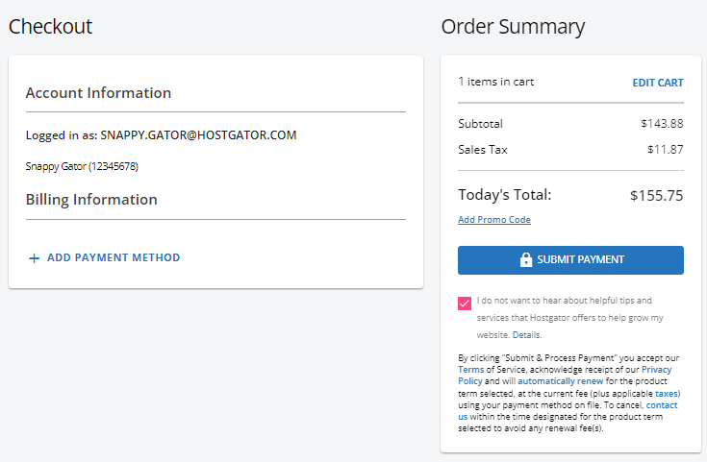Click the Account Information heading
707x462 pixels.
point(98,93)
